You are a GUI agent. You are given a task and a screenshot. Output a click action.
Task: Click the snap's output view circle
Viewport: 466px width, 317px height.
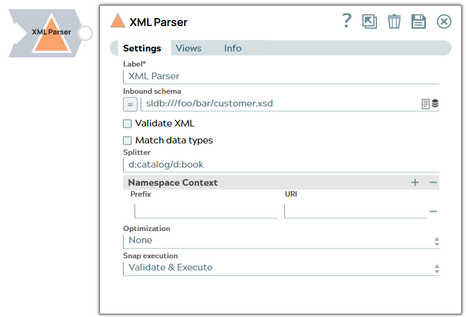point(85,33)
